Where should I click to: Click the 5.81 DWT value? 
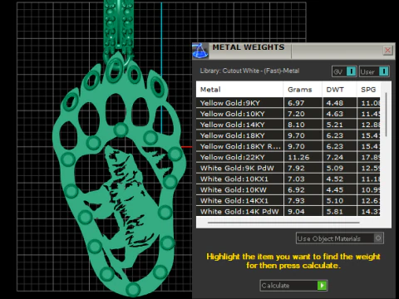tap(334, 212)
